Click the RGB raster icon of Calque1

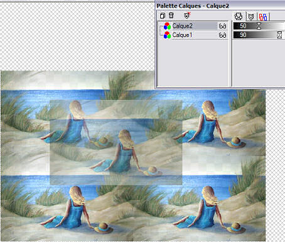[167, 35]
